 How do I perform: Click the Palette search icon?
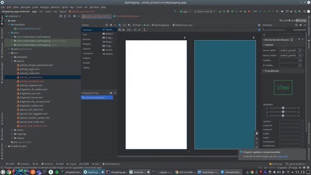point(106,25)
